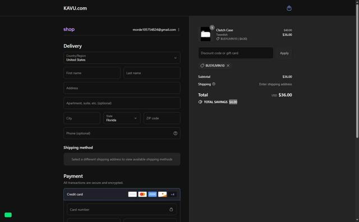Select the Credit card payment option
The image size is (359, 222).
[x=122, y=195]
